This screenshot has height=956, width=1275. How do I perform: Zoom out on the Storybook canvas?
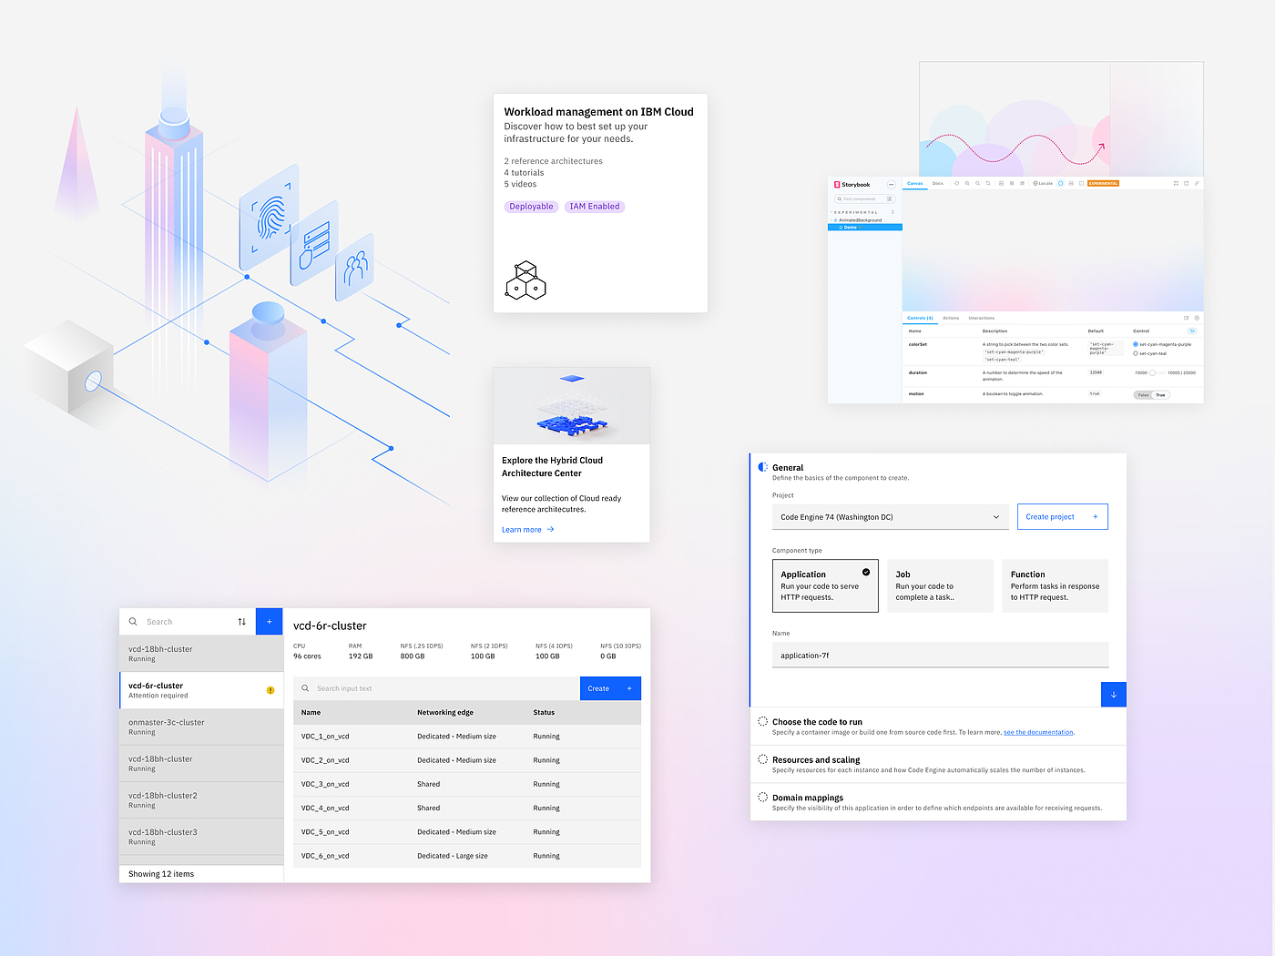(x=977, y=183)
